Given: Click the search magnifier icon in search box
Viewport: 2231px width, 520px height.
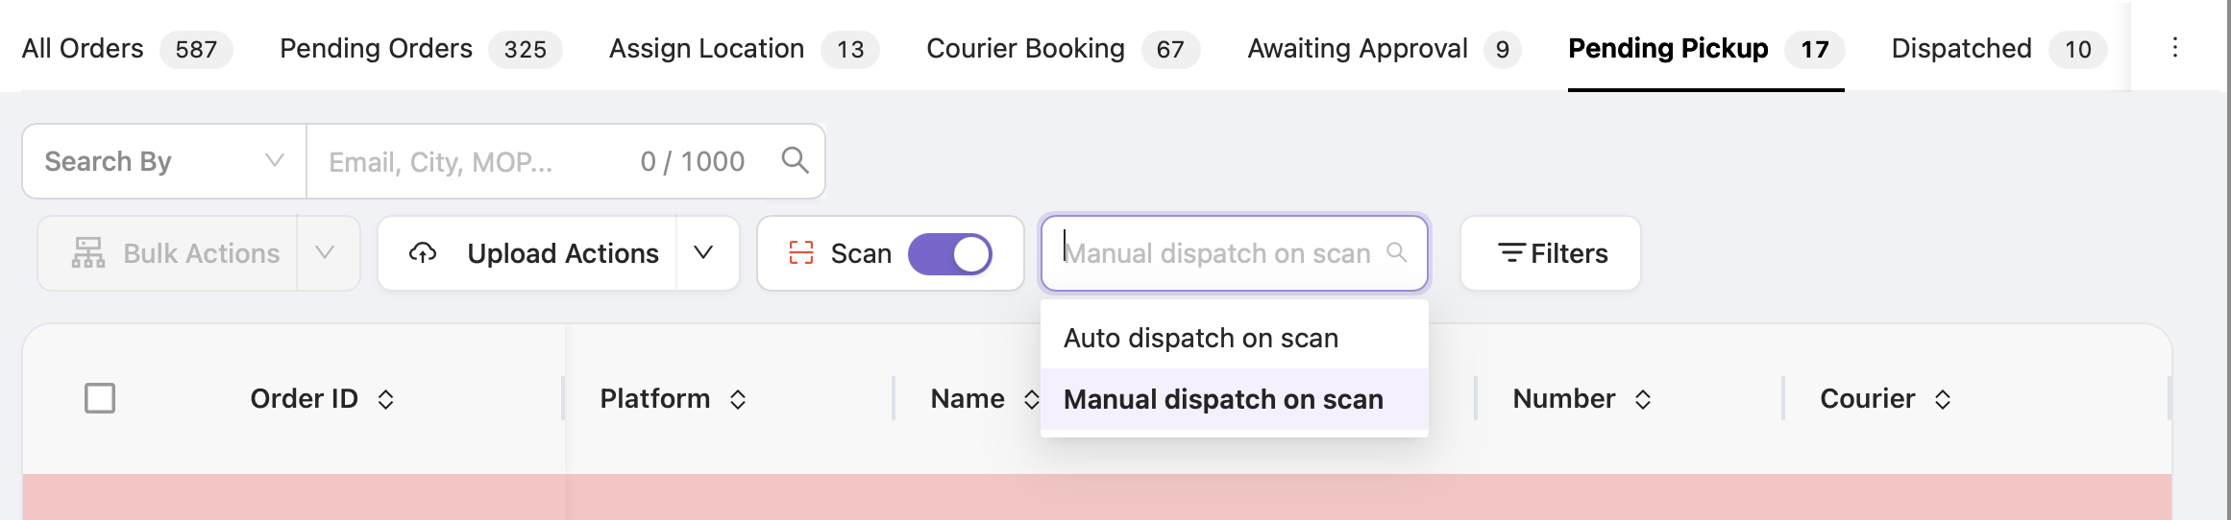Looking at the screenshot, I should [795, 160].
